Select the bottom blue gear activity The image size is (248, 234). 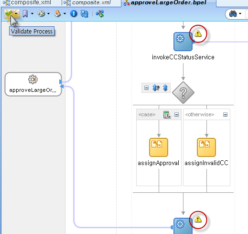(183, 226)
